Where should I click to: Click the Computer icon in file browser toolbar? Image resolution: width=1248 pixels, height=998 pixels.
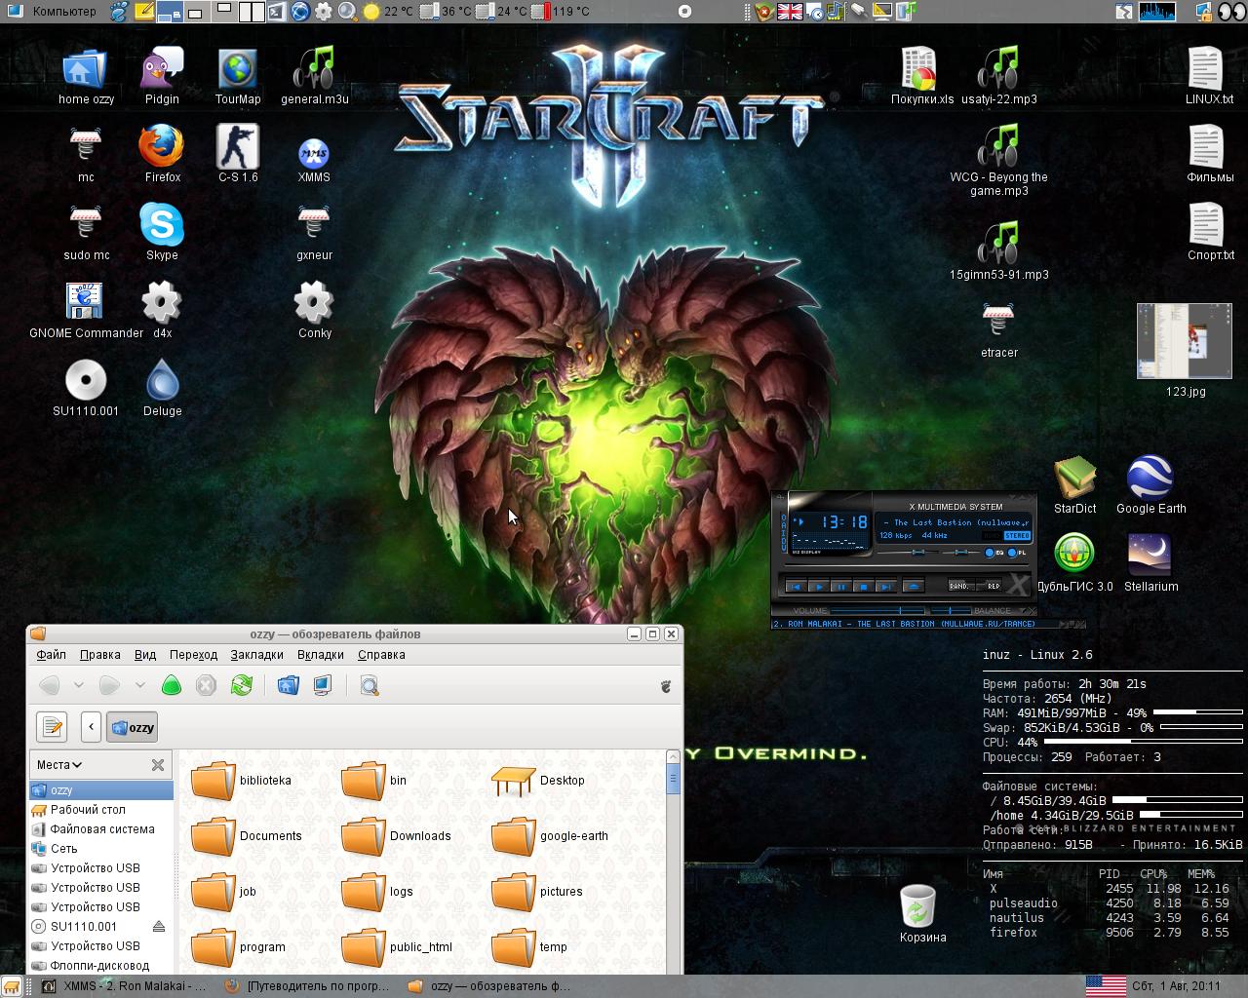[x=323, y=685]
